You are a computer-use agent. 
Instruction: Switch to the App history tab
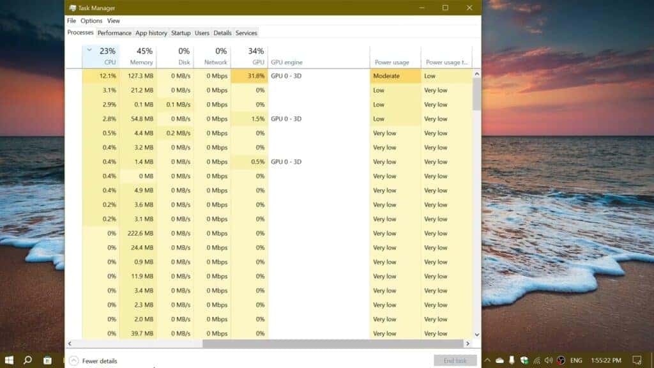coord(151,33)
